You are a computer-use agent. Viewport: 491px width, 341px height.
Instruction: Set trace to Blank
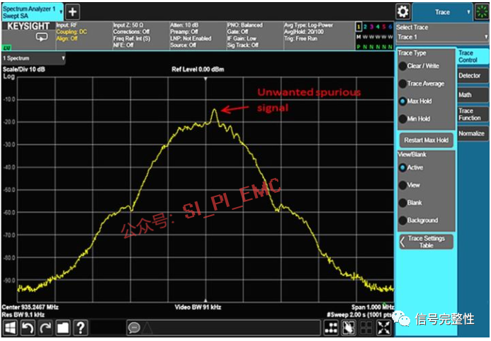(410, 203)
